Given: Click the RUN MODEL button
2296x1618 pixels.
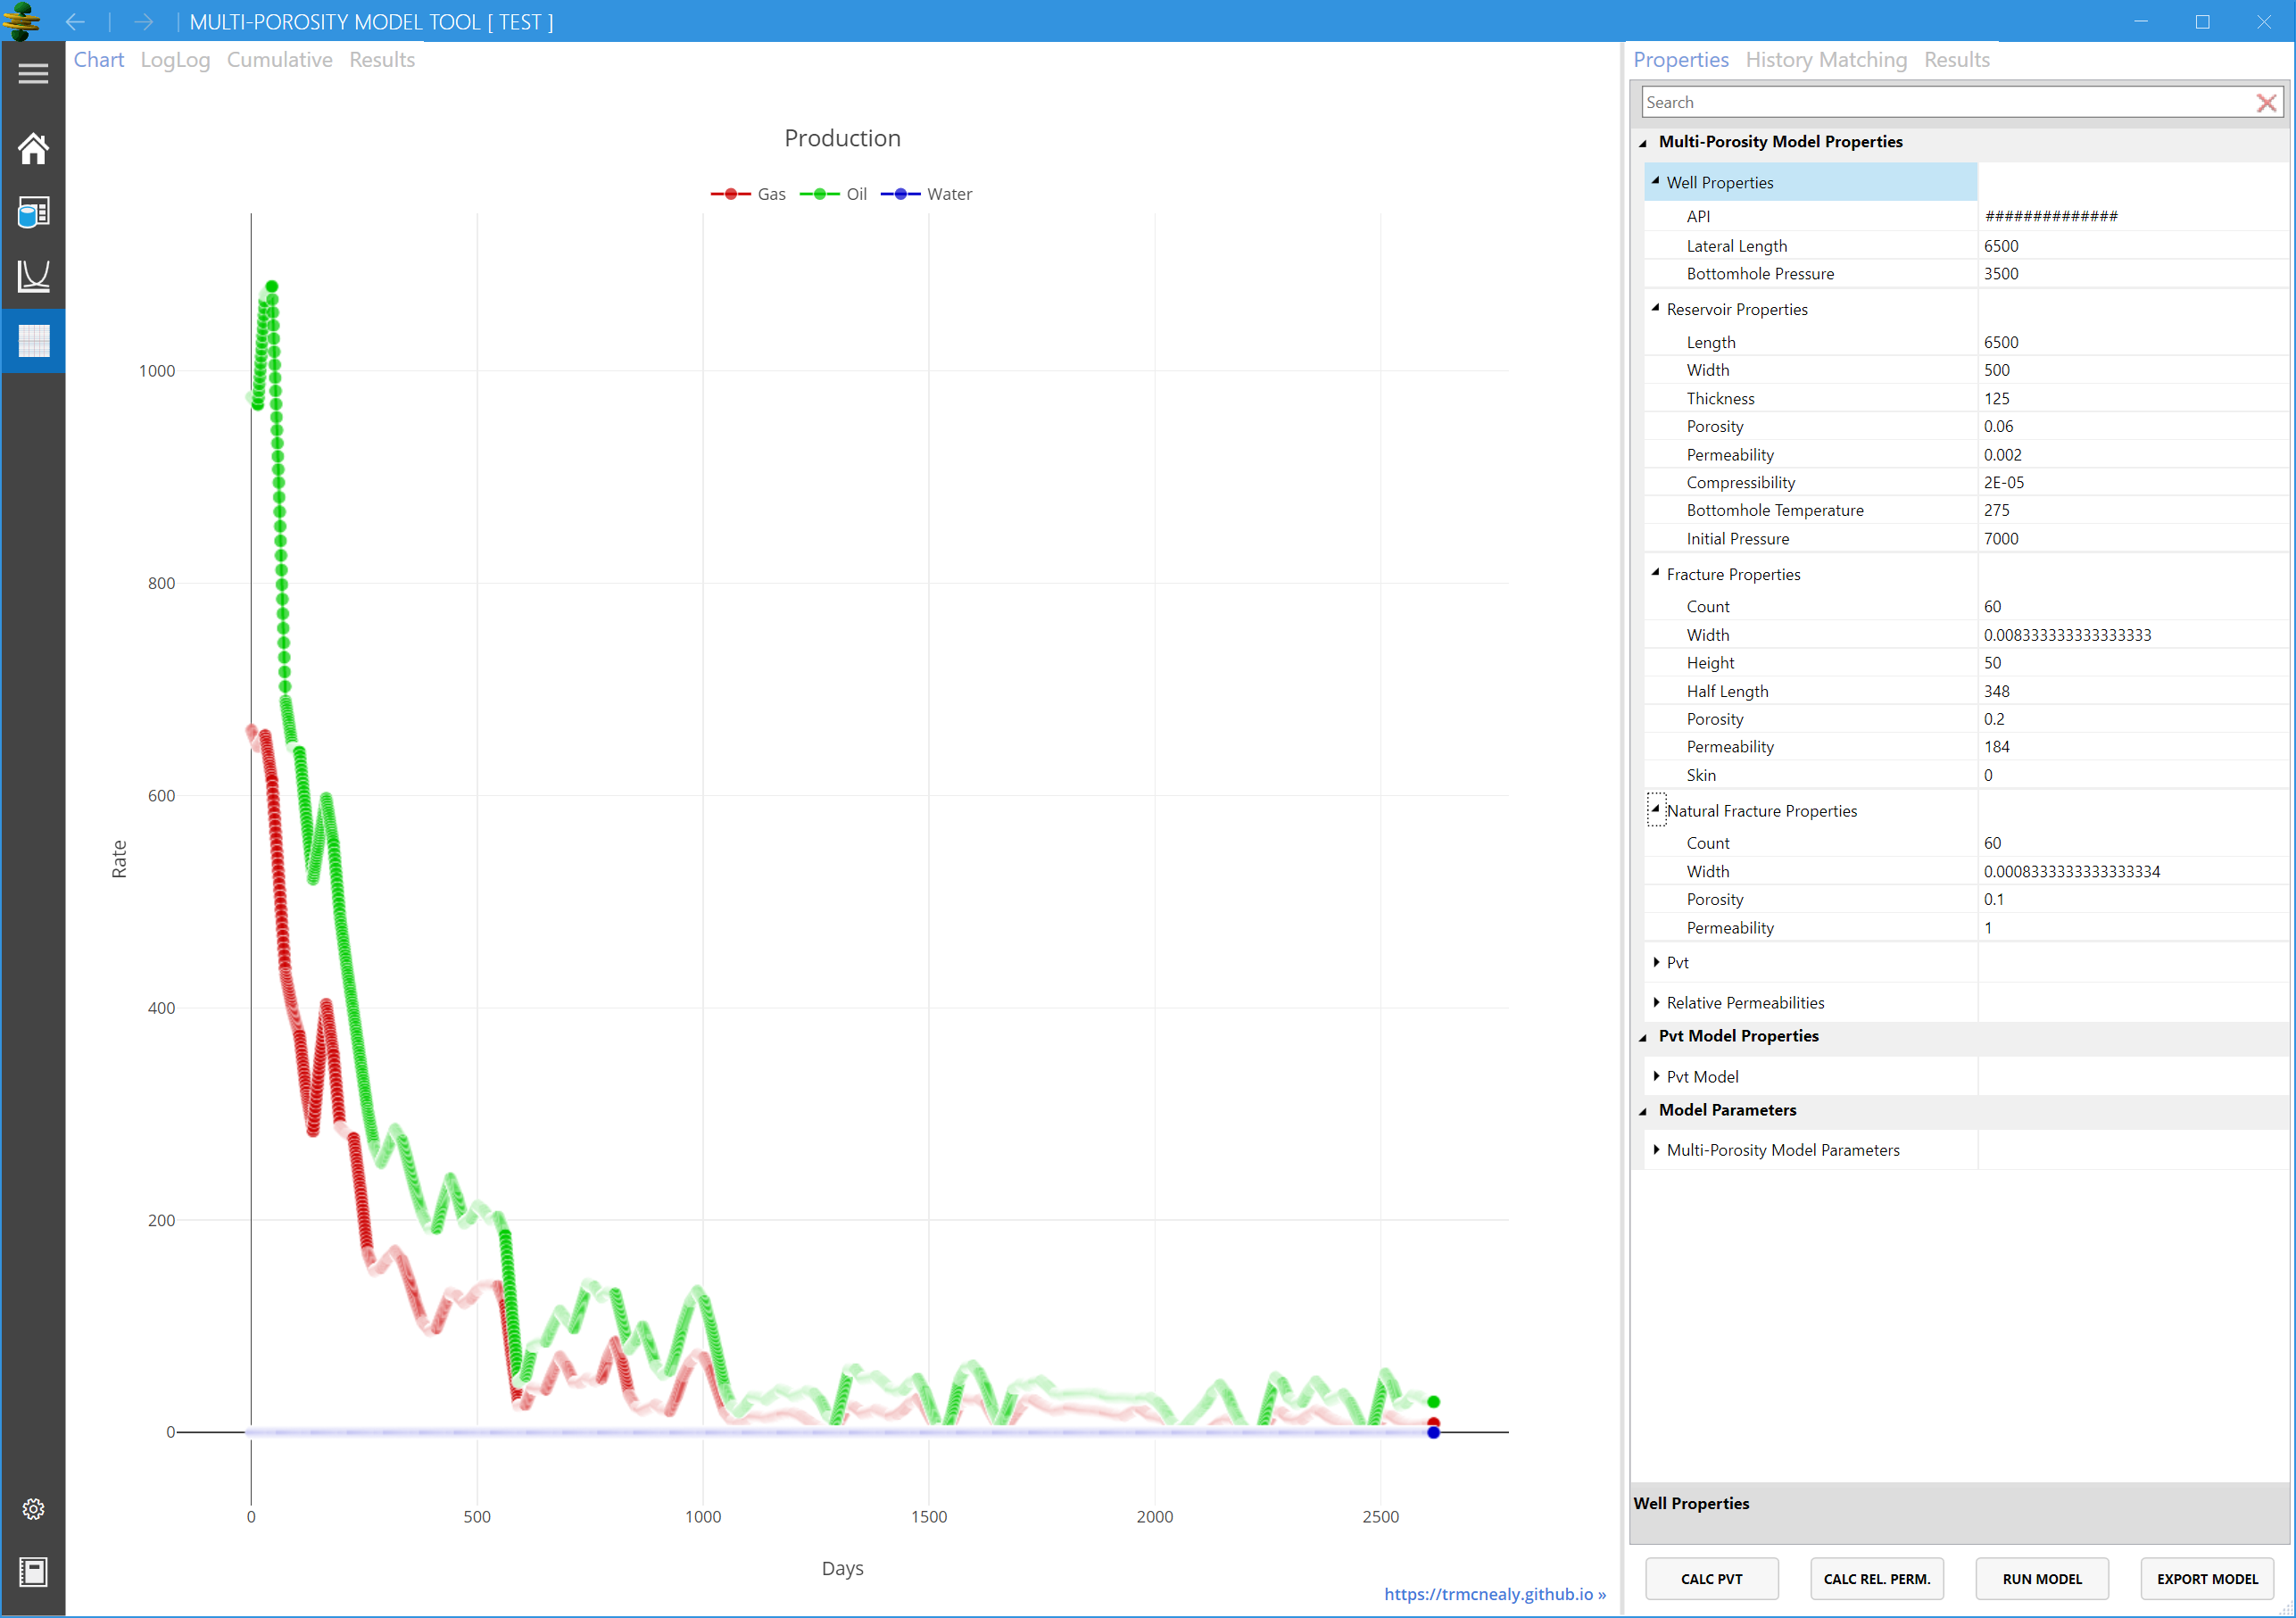Looking at the screenshot, I should 2041,1579.
